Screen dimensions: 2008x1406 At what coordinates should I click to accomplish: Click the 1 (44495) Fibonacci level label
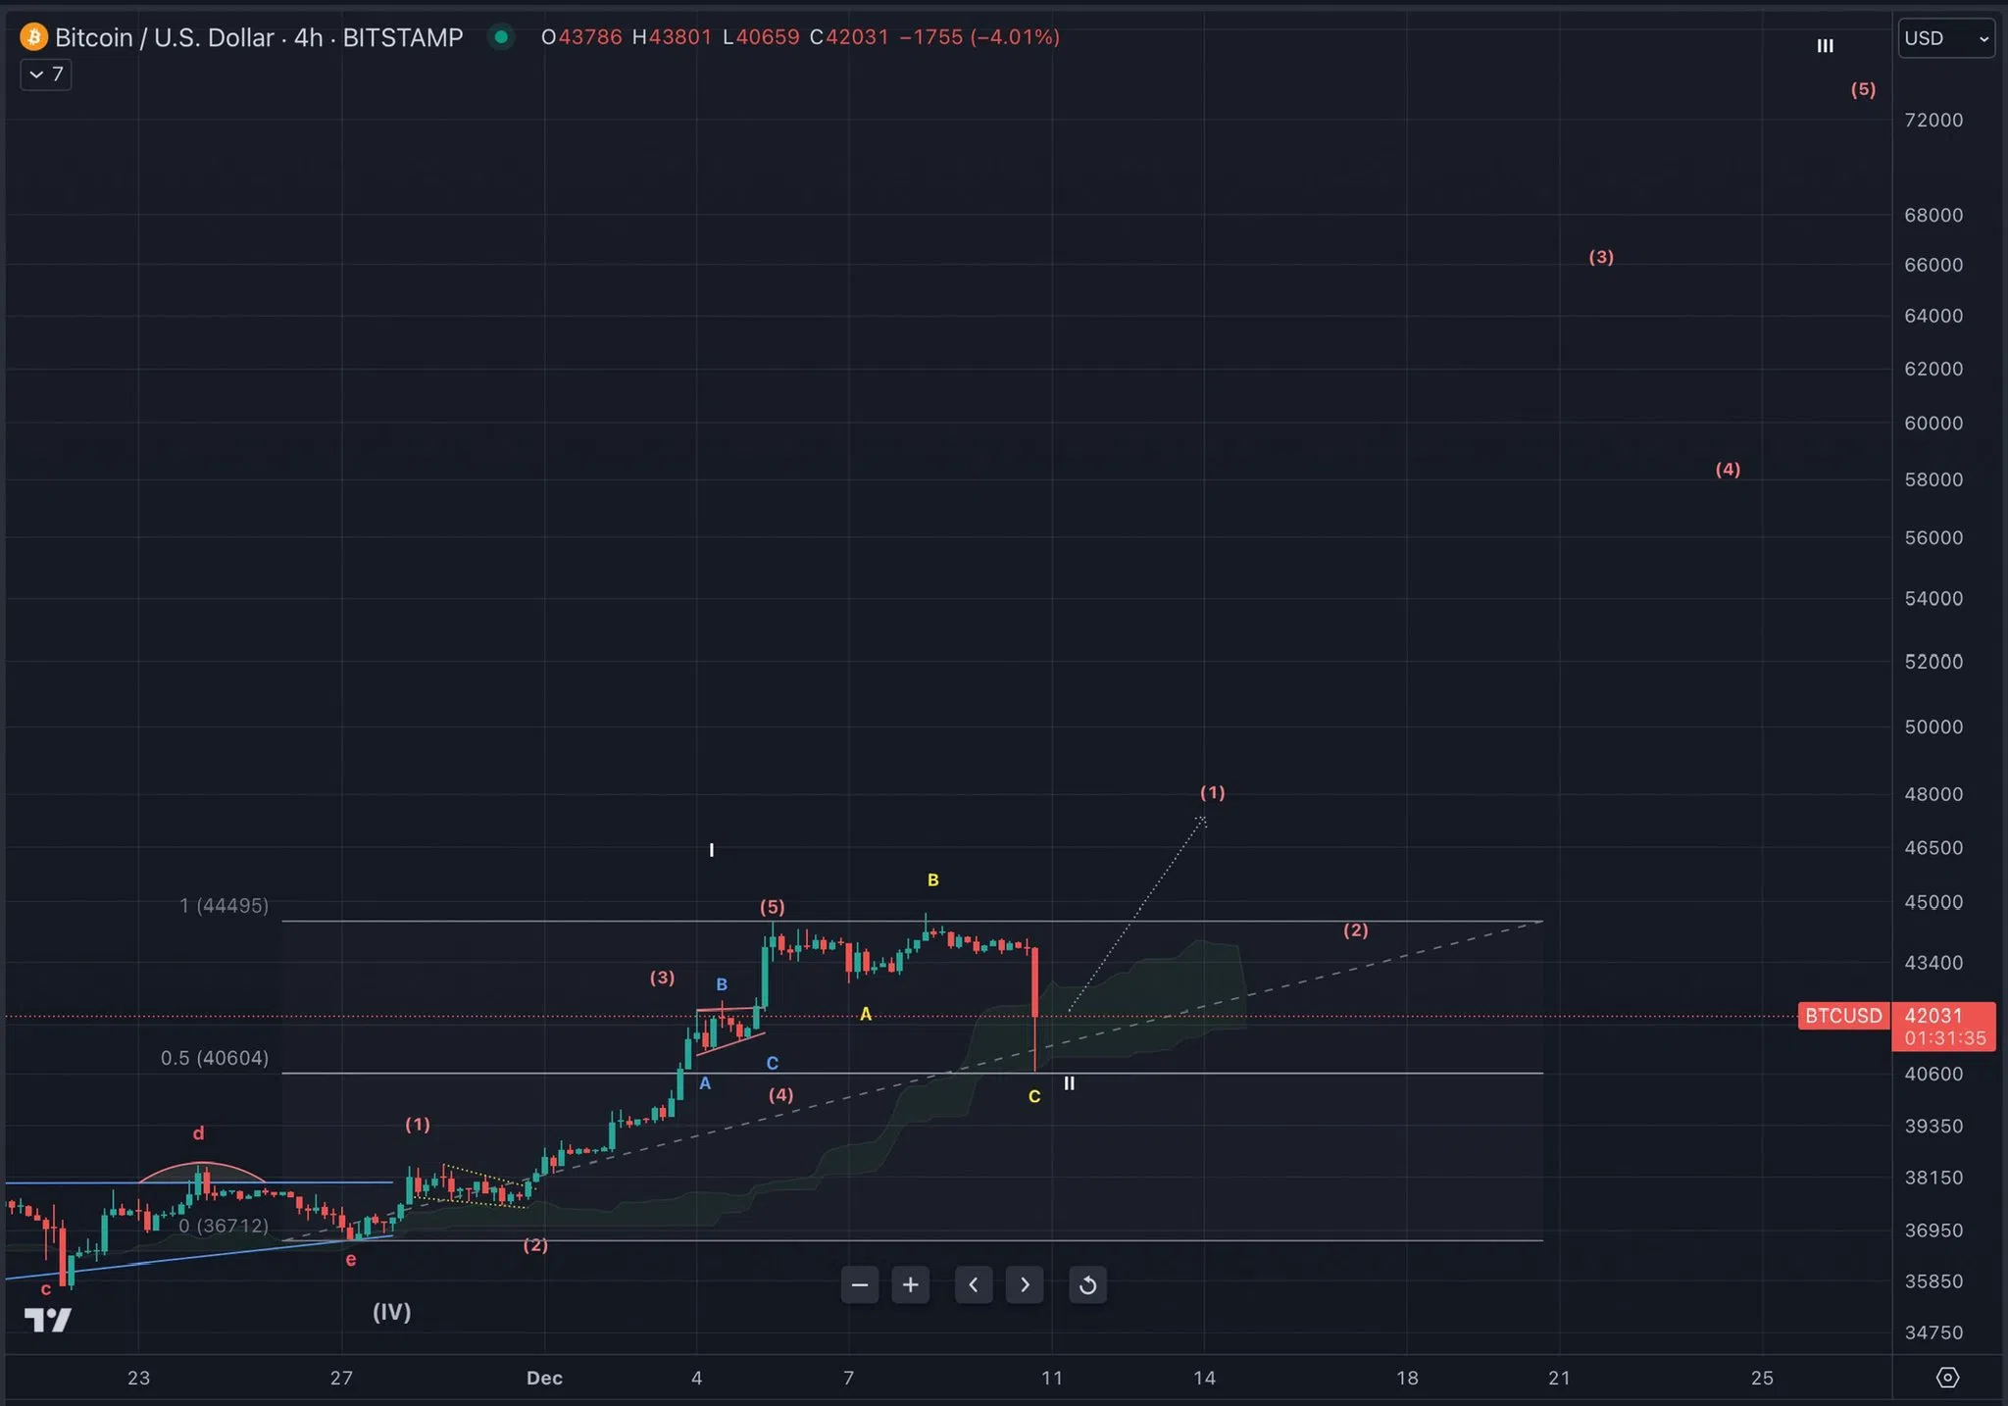[224, 905]
